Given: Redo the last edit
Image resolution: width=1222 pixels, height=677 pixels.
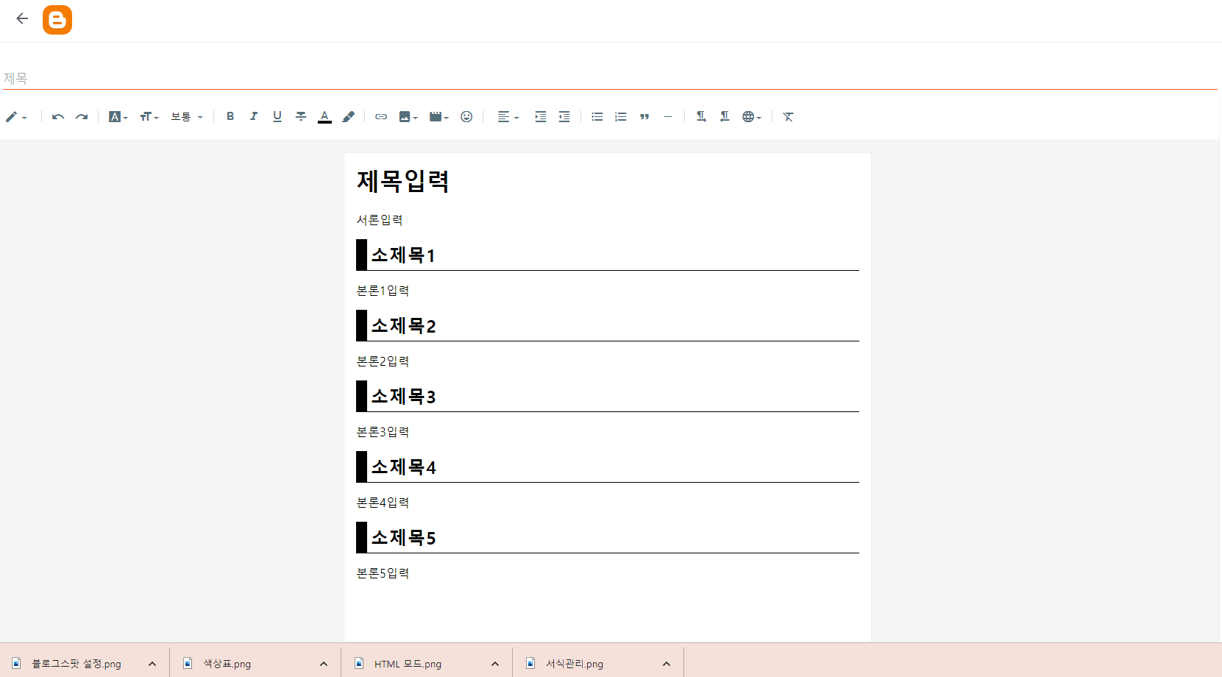Looking at the screenshot, I should click(82, 116).
